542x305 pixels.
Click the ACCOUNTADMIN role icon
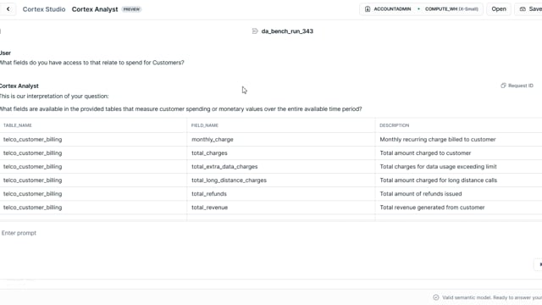tap(368, 9)
